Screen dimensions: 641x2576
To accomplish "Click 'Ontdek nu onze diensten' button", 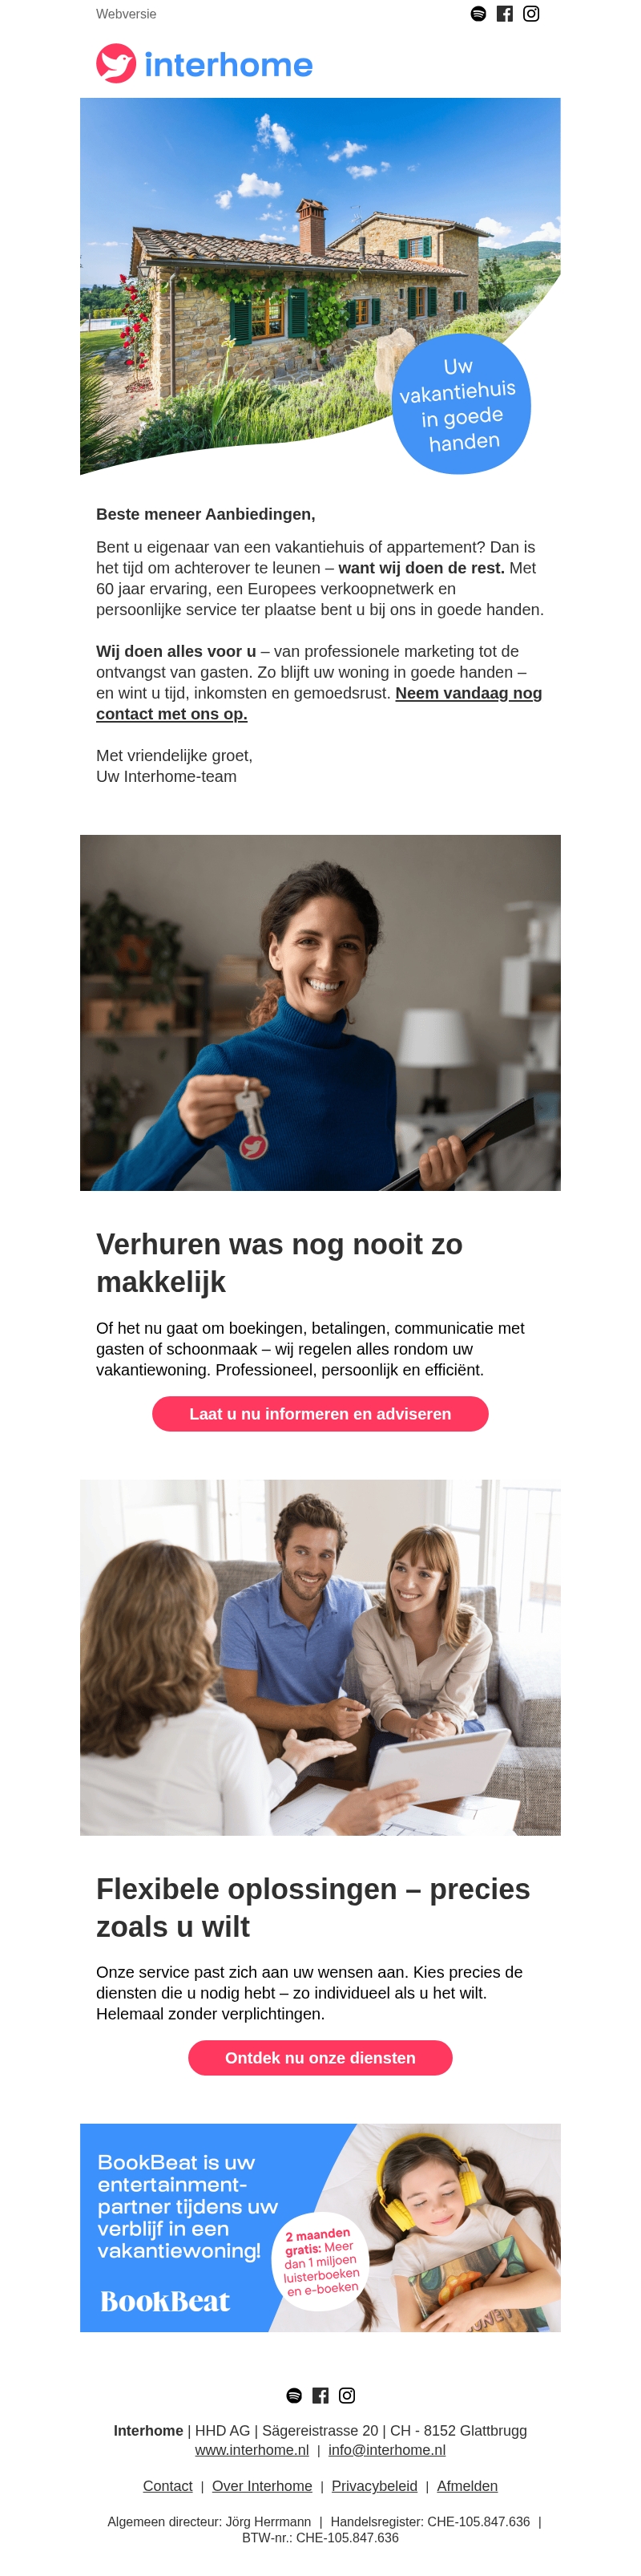I will [x=320, y=2058].
